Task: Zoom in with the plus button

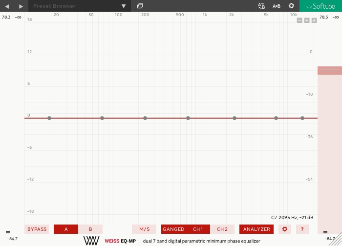Action: coord(307,20)
